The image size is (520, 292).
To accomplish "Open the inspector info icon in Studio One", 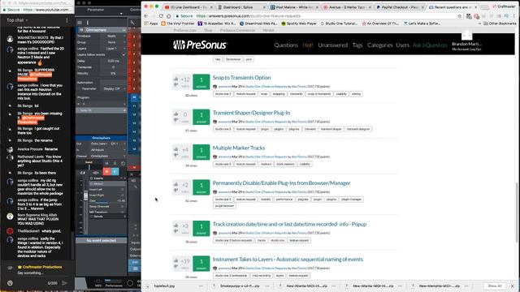I will [88, 23].
